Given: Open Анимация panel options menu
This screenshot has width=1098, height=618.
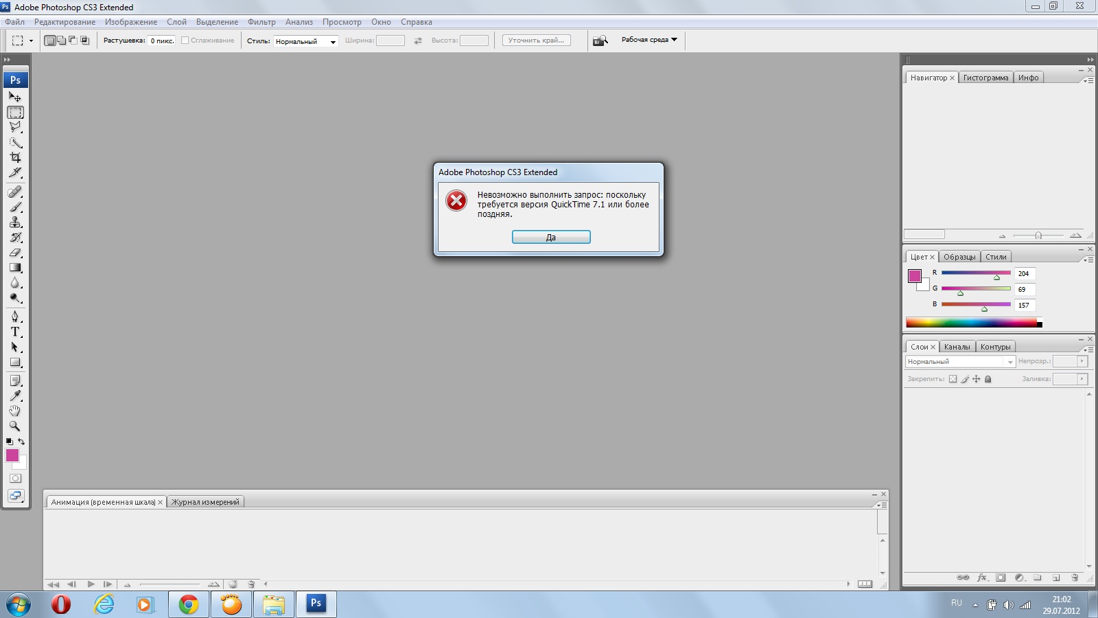Looking at the screenshot, I should pyautogui.click(x=883, y=505).
